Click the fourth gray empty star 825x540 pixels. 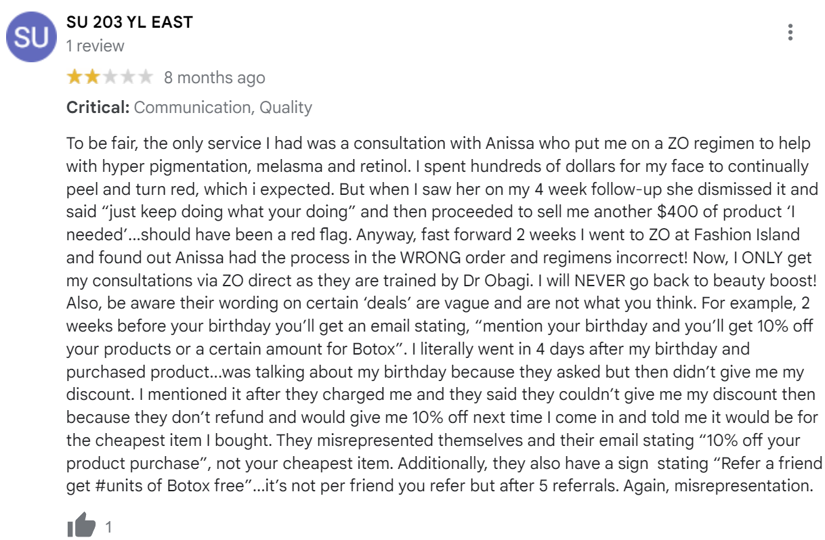pos(127,77)
